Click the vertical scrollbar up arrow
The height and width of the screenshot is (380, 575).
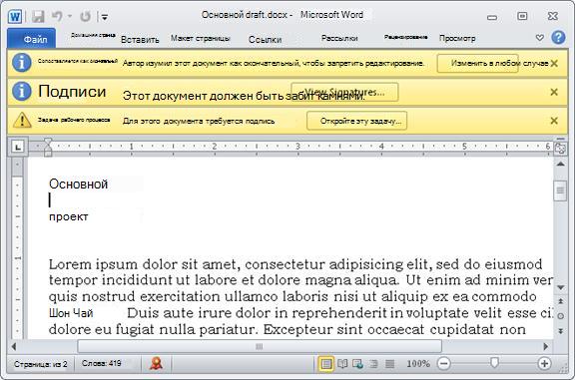(x=560, y=165)
